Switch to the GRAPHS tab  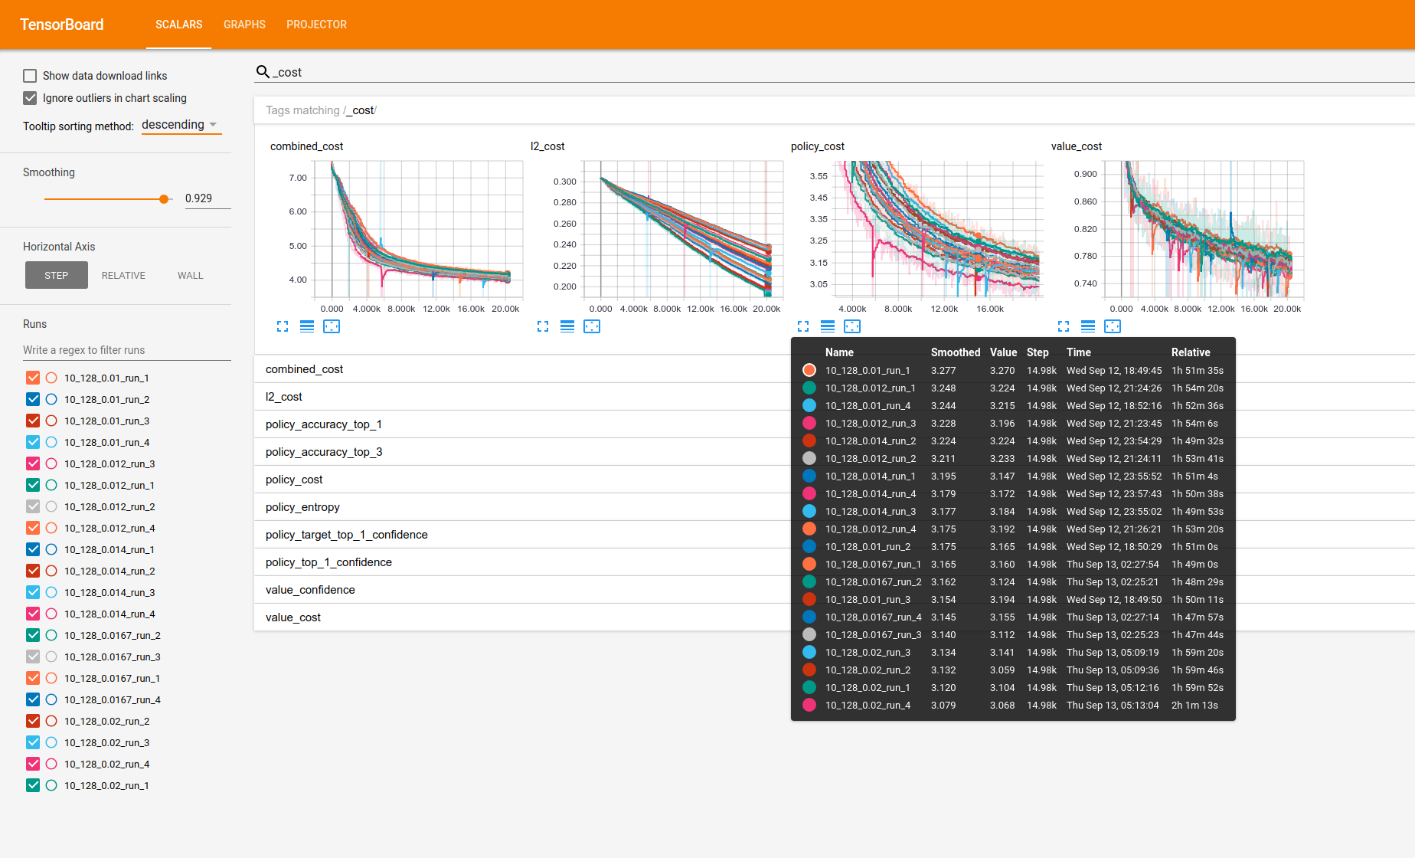(244, 25)
